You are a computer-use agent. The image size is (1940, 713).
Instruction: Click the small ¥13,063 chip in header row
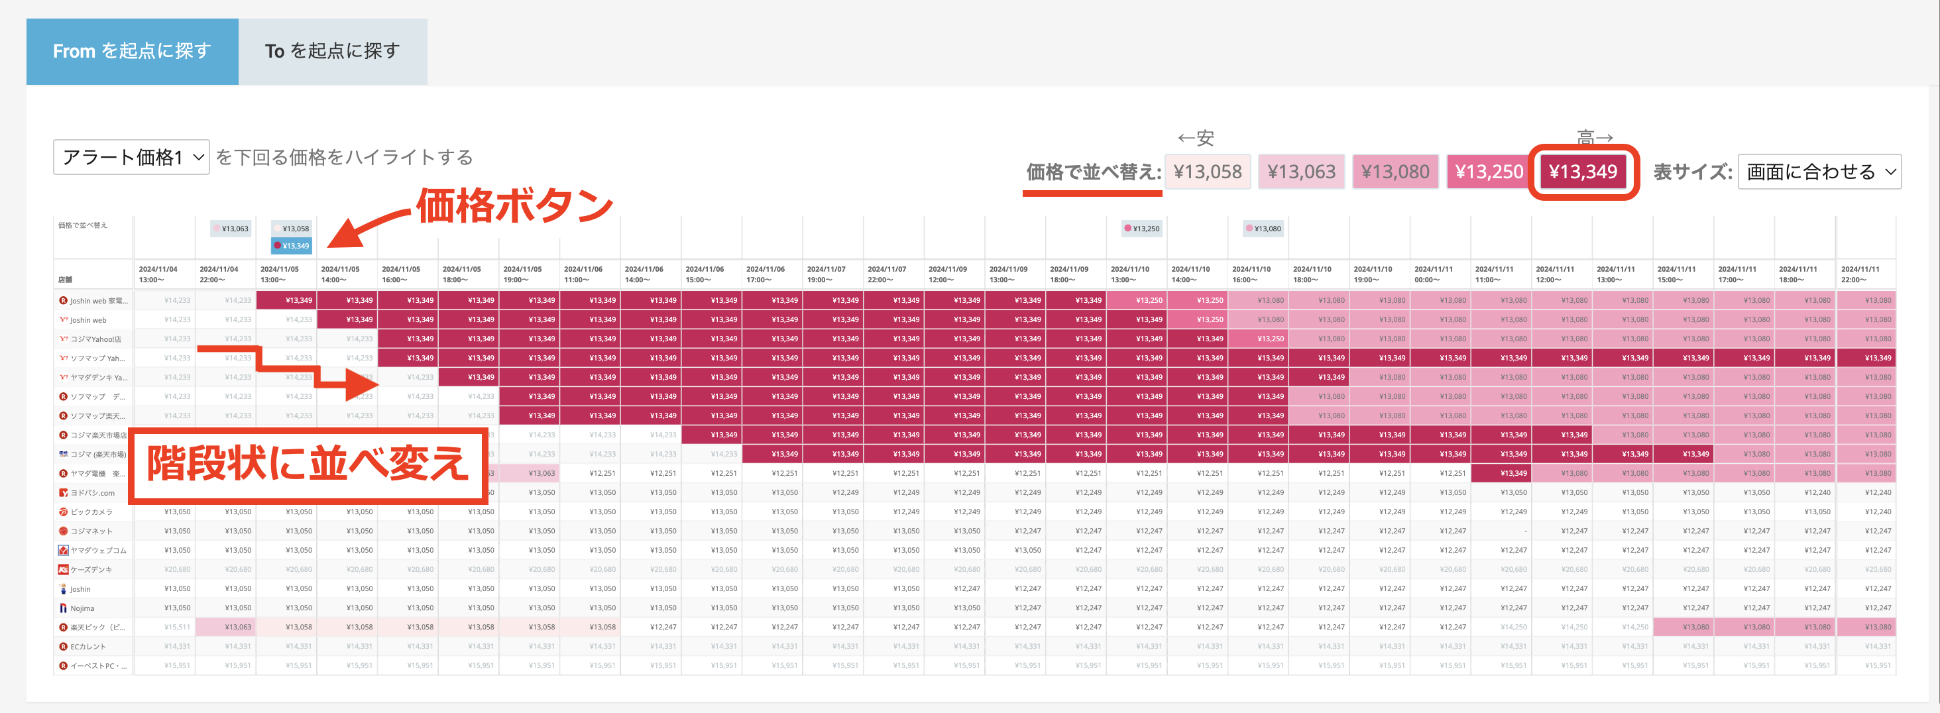pos(231,228)
